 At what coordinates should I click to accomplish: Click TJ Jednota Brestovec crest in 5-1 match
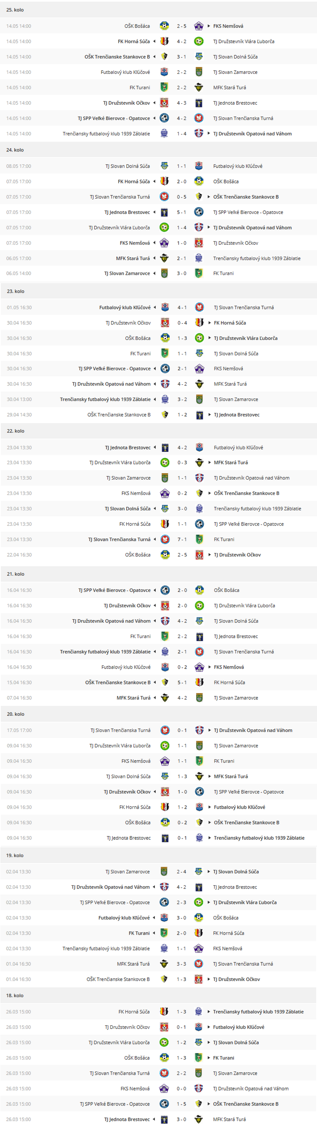tap(165, 212)
